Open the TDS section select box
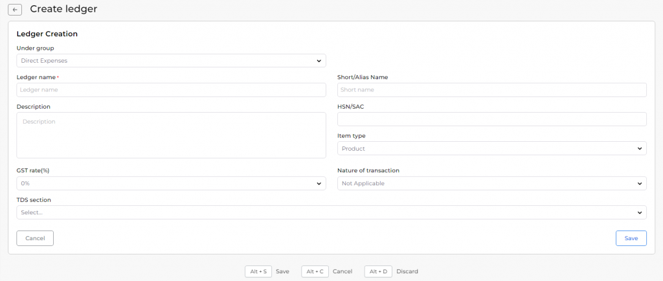The height and width of the screenshot is (281, 663). 331,212
